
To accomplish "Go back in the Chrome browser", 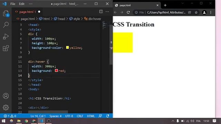I will click(115, 12).
